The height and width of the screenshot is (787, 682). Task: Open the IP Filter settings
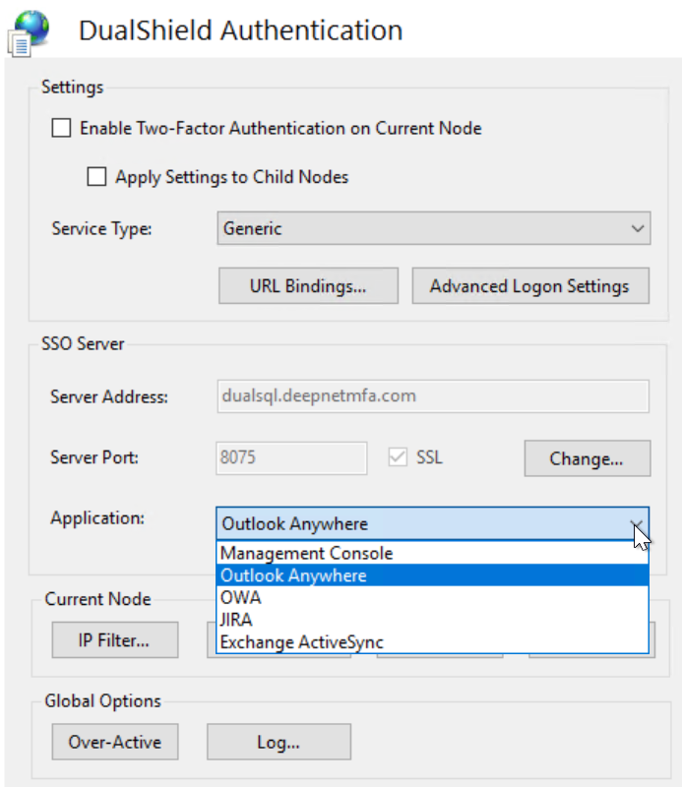114,640
